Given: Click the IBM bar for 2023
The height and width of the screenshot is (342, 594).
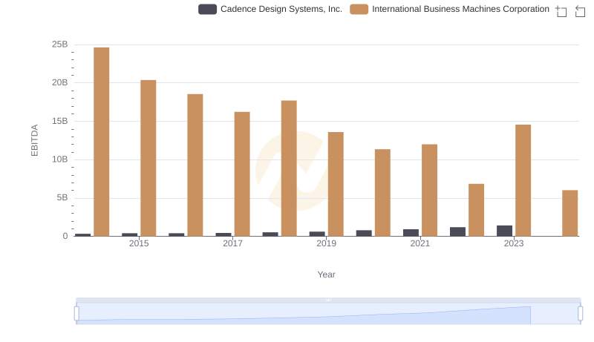Looking at the screenshot, I should click(x=523, y=180).
